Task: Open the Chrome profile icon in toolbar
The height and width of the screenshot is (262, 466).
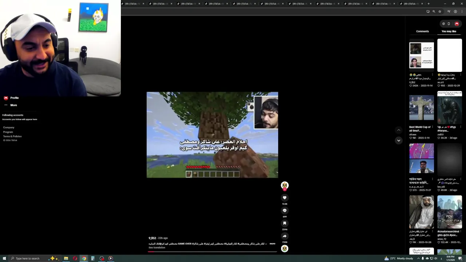Action: point(455,12)
